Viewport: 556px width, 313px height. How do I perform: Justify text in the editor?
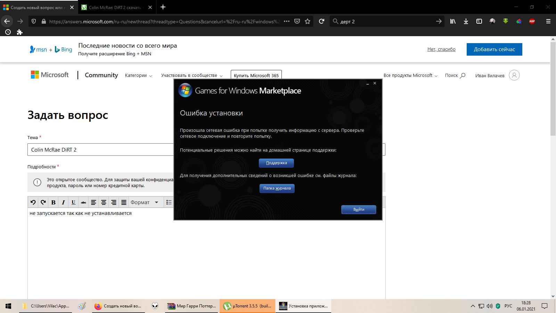click(124, 202)
